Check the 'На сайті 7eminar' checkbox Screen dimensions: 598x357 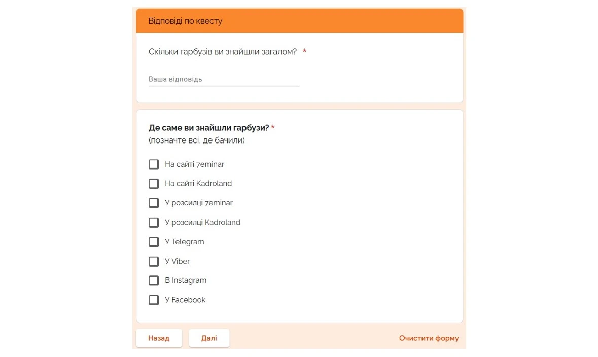(x=154, y=164)
